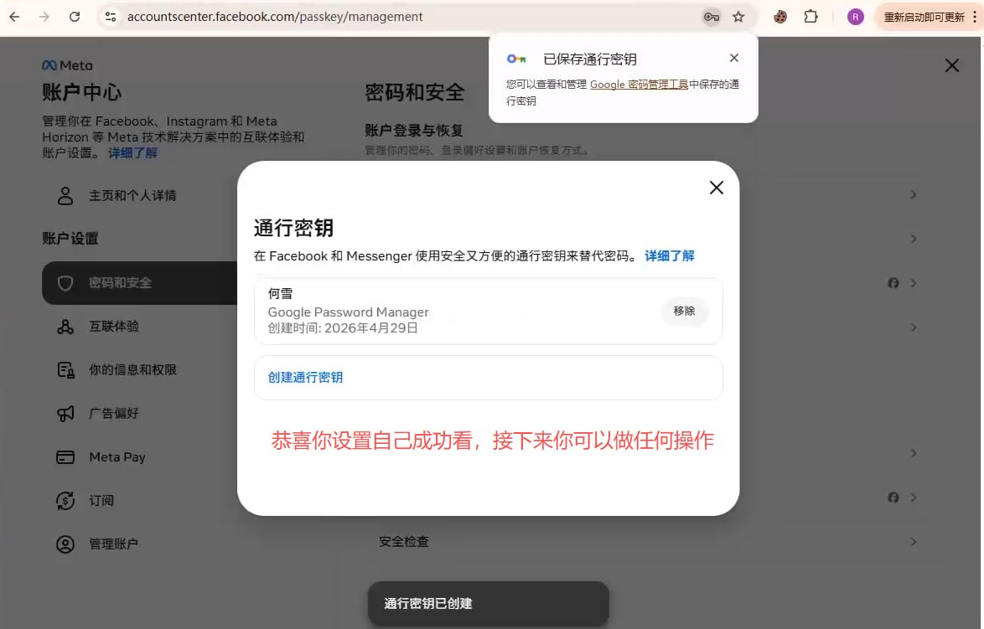This screenshot has width=984, height=629.
Task: Dismiss the 已保存通行密钥 popup
Action: point(734,58)
